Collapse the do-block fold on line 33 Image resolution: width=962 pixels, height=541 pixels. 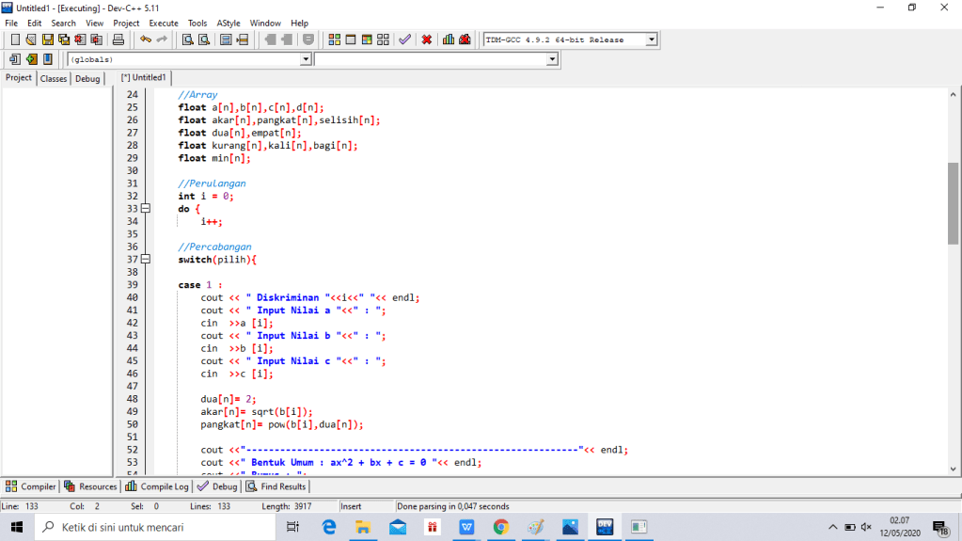tap(145, 209)
